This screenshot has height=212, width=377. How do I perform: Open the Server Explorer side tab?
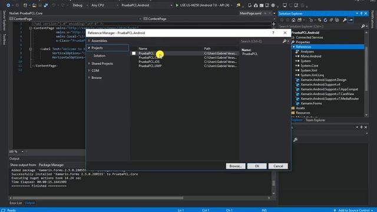tap(4, 21)
